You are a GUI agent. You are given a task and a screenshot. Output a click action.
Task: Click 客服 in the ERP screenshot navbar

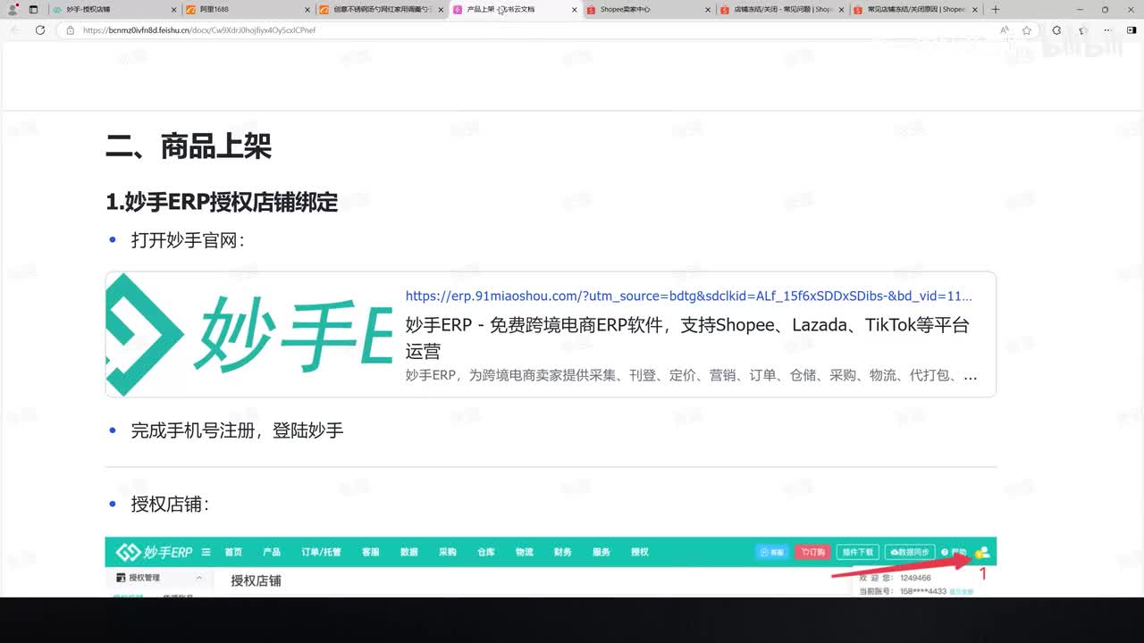click(370, 552)
